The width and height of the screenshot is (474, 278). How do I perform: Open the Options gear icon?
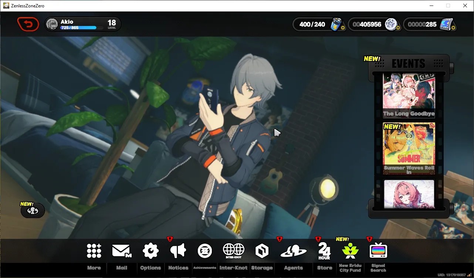(x=150, y=251)
